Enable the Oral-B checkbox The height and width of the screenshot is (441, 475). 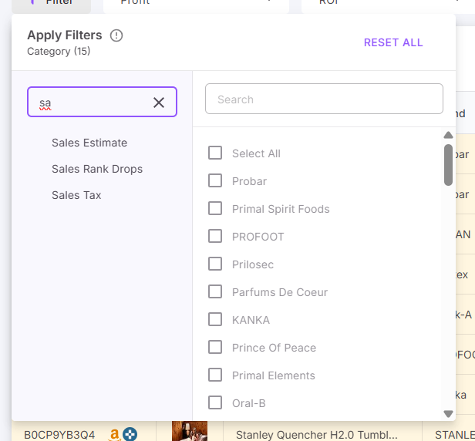pyautogui.click(x=215, y=403)
